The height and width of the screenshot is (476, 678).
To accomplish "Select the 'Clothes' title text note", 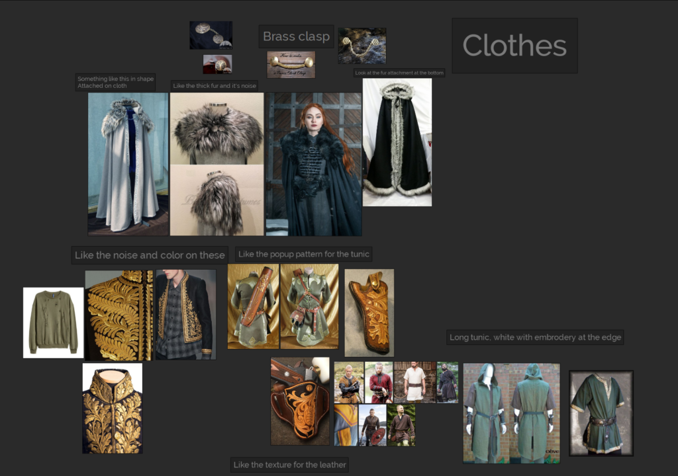I will (514, 45).
